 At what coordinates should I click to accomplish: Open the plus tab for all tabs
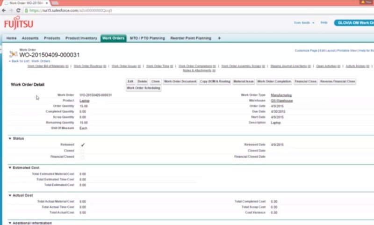(219, 38)
